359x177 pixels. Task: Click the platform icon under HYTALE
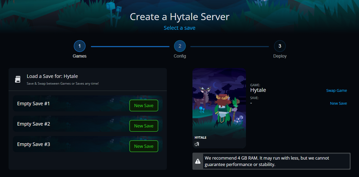click(x=197, y=144)
